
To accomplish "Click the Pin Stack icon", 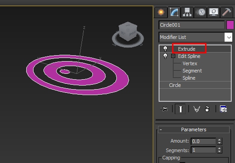I will click(164, 109).
